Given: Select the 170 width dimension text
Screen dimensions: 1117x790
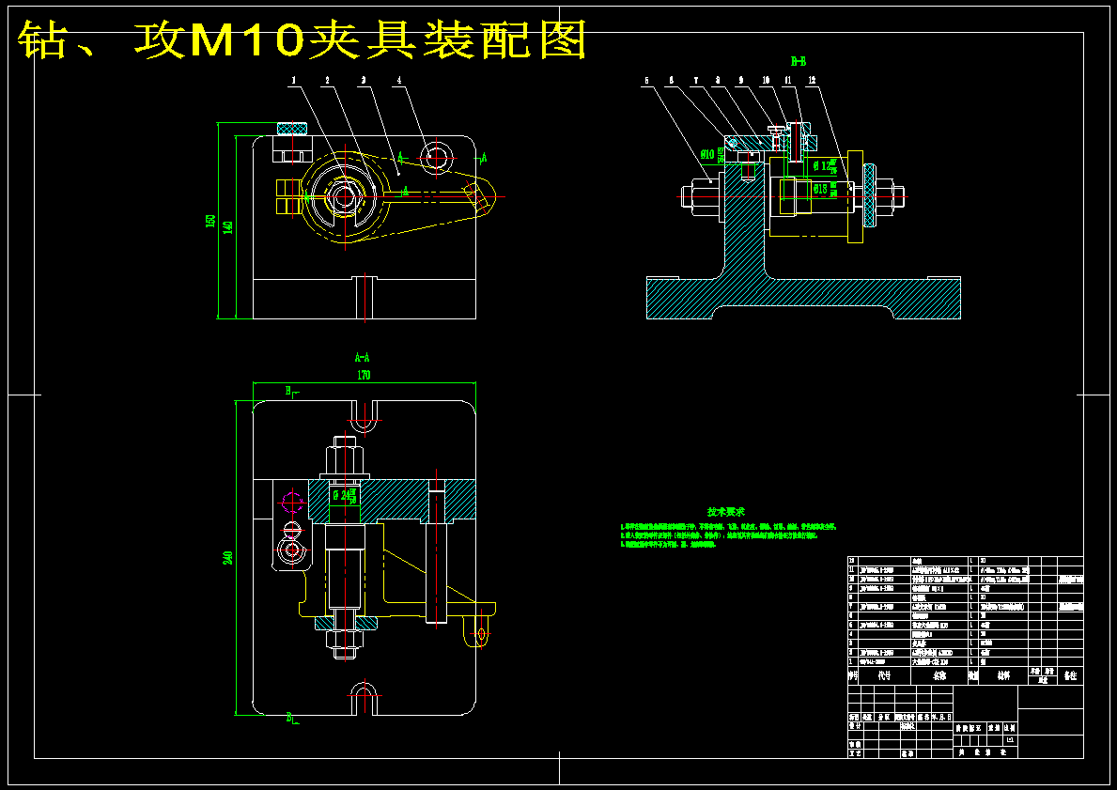Looking at the screenshot, I should point(364,375).
